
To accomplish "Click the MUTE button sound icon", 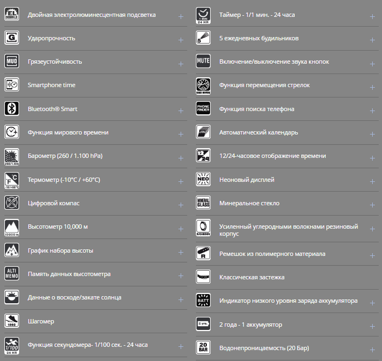I will pyautogui.click(x=203, y=62).
